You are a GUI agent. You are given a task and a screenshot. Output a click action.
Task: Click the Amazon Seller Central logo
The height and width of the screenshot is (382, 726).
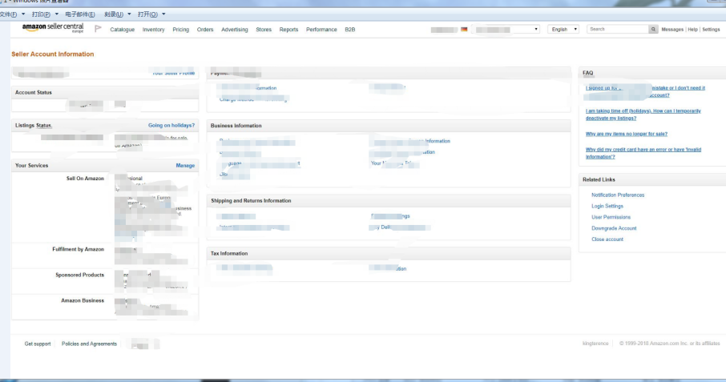53,28
